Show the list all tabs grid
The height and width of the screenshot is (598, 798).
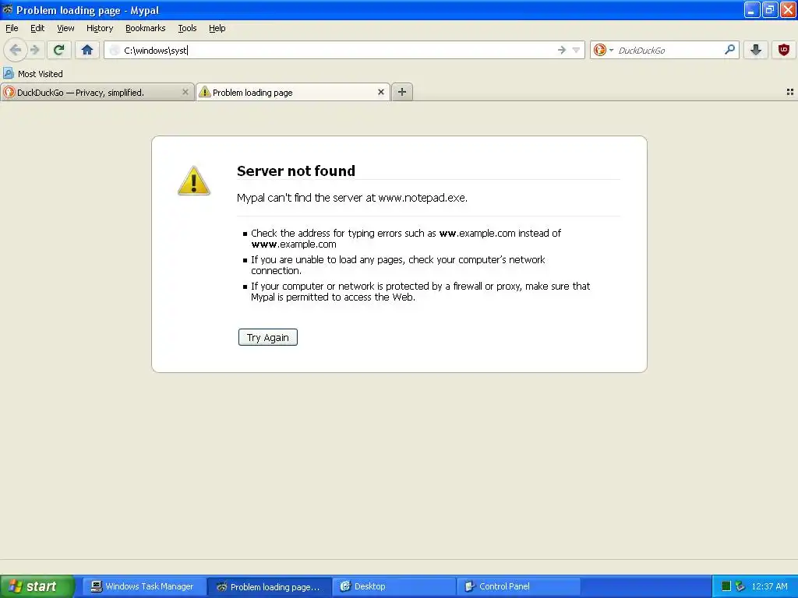pos(790,92)
